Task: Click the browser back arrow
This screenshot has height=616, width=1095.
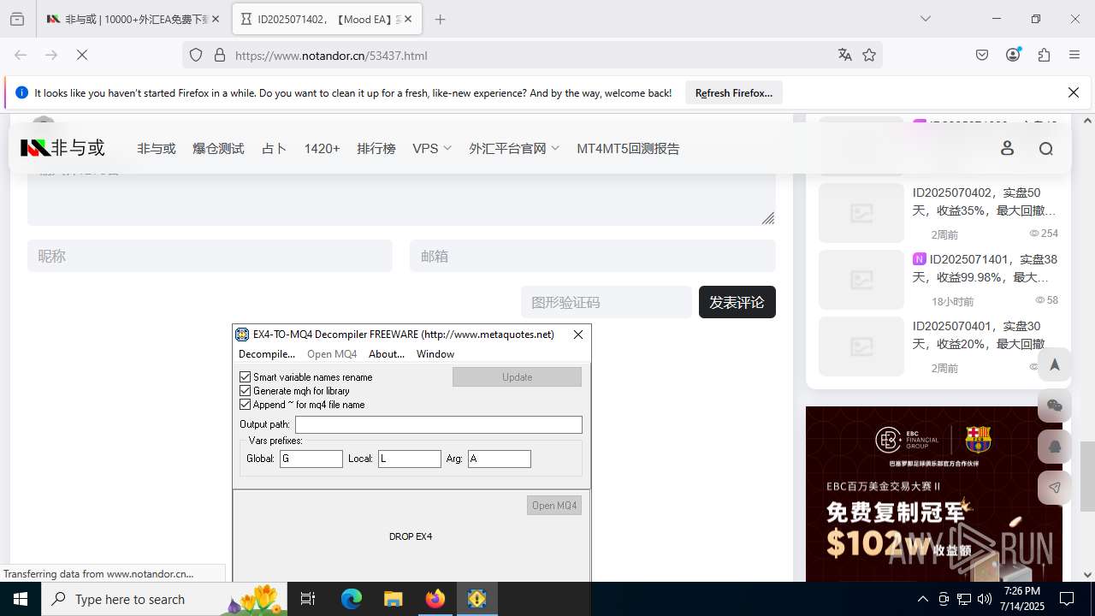Action: point(21,55)
